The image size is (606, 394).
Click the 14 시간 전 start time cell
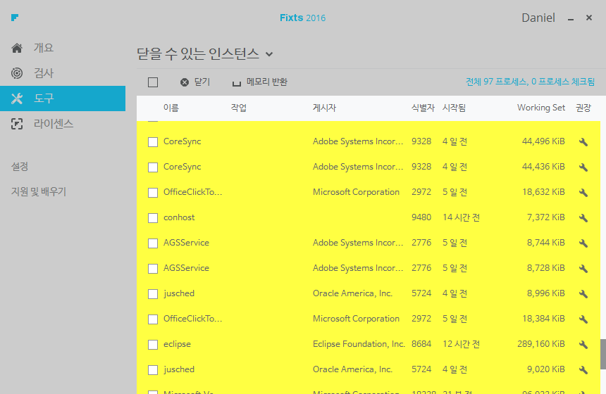click(x=461, y=217)
